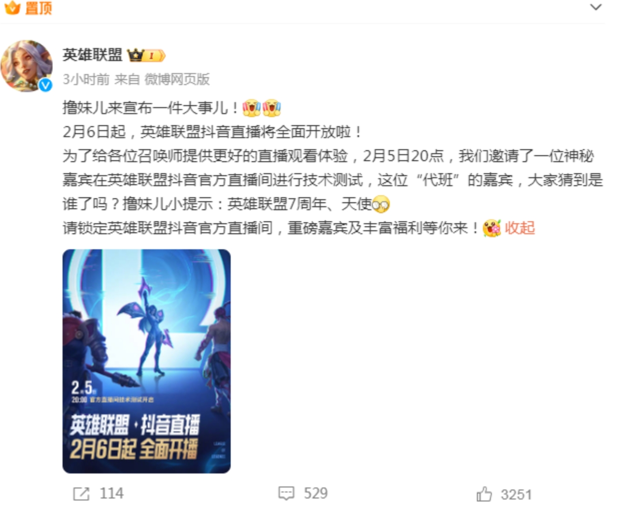Image resolution: width=625 pixels, height=512 pixels.
Task: Open the 英雄联盟 profile name
Action: [x=93, y=55]
